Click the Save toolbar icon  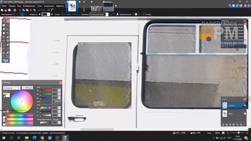9,10
